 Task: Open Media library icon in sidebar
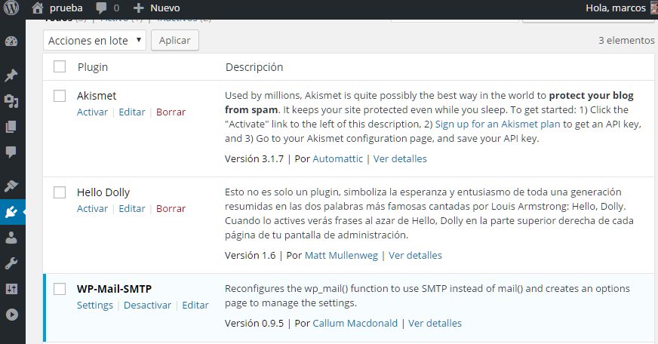[11, 101]
